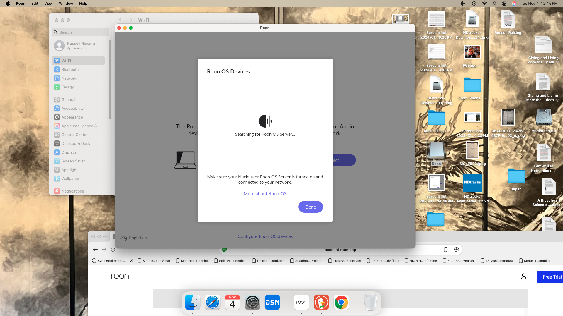Open DSM app from the dock
563x316 pixels.
272,302
